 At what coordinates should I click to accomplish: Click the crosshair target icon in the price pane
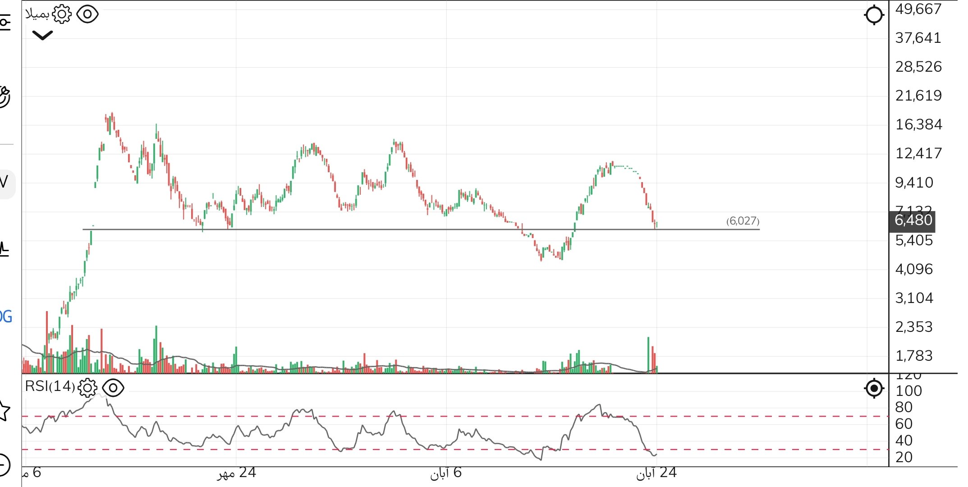point(874,15)
